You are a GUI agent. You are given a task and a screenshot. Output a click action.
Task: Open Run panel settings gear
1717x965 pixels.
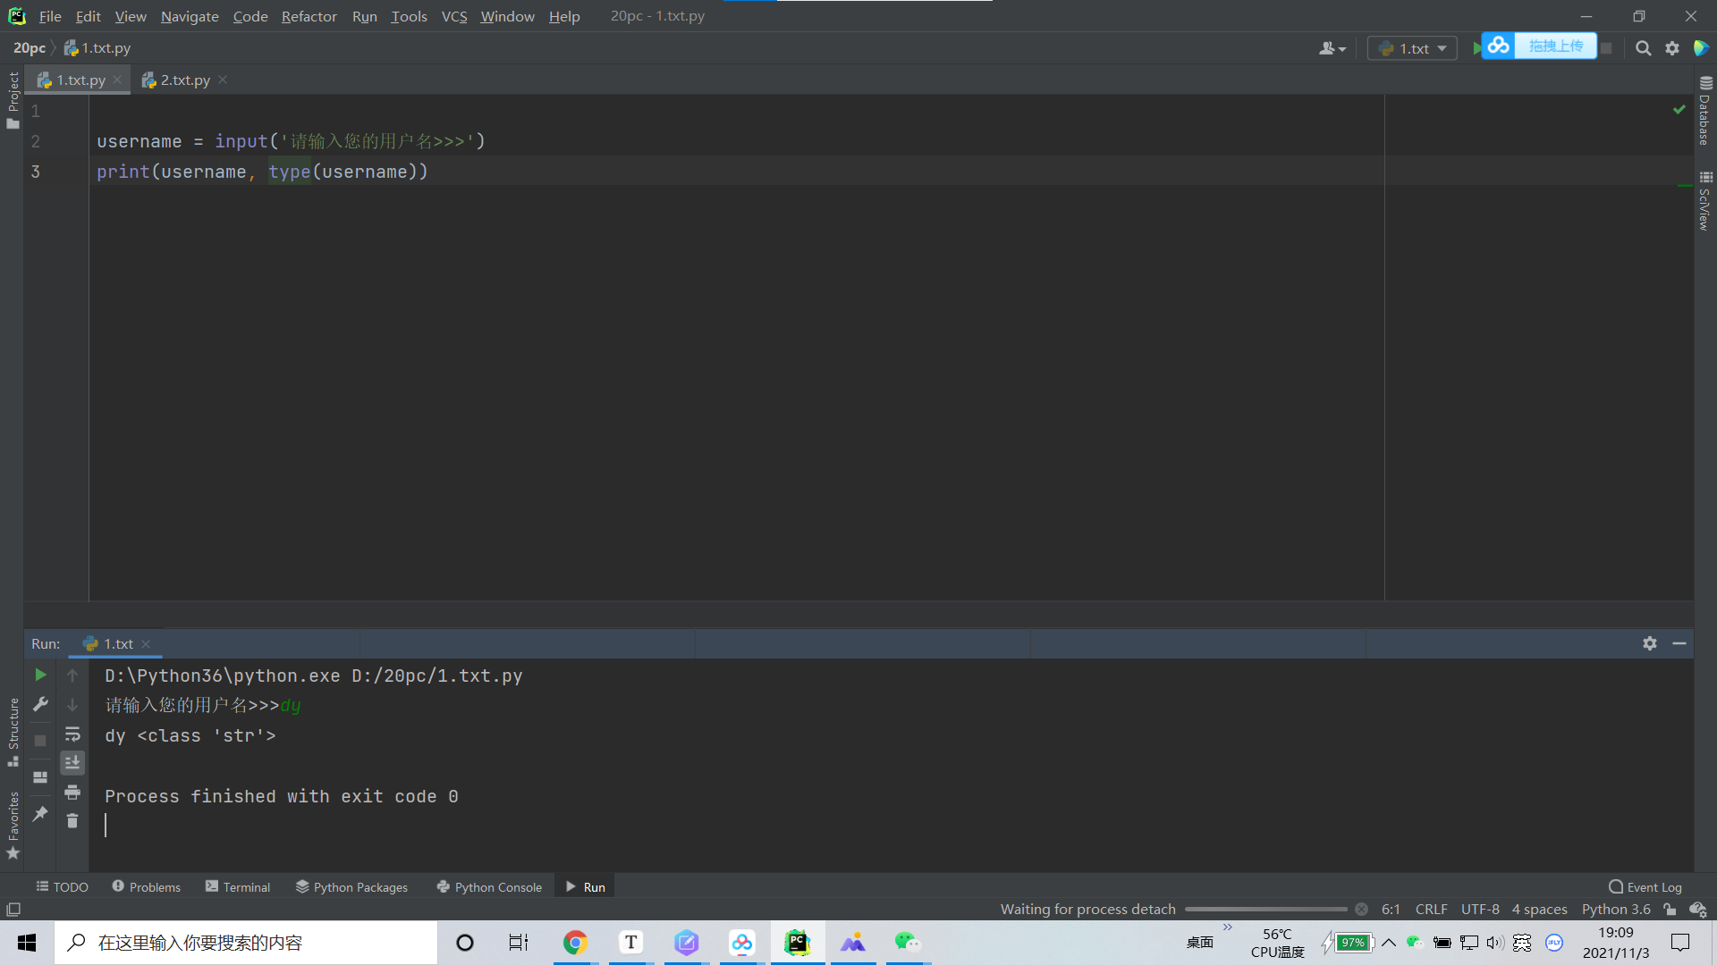click(1650, 643)
